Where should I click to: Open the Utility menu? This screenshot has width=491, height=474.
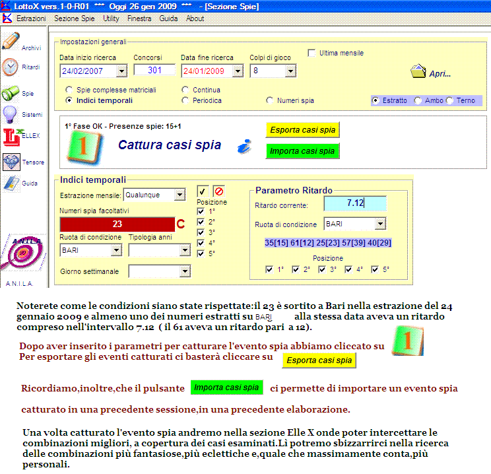tap(111, 18)
